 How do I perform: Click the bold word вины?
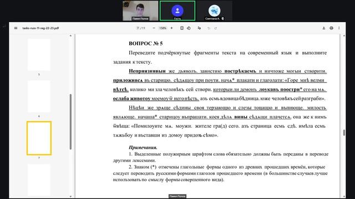click(241, 117)
